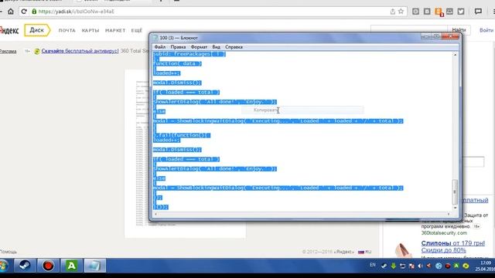Screen dimensions: 495x278
Task: Click the red record button taskbar app
Action: [48, 266]
